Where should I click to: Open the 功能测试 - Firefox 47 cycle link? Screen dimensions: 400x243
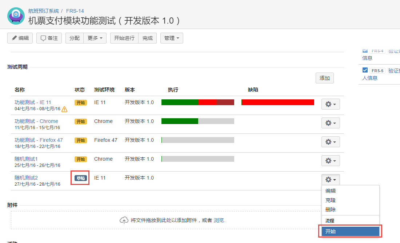(x=39, y=140)
